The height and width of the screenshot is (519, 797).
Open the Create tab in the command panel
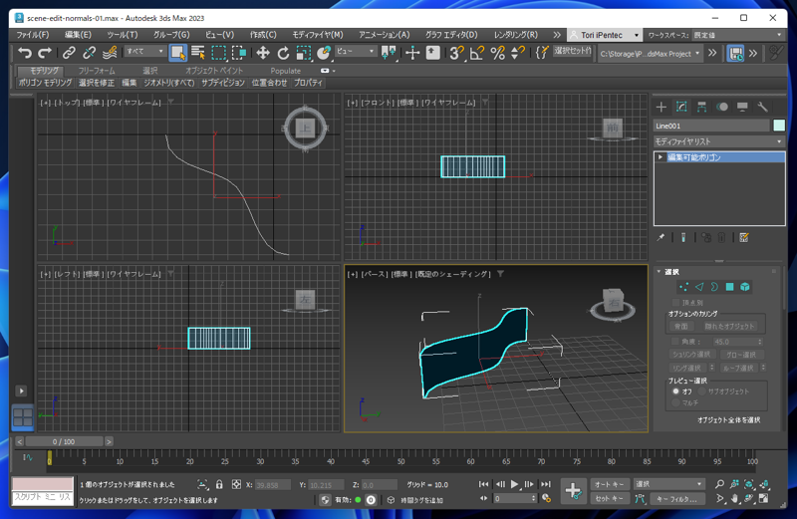(x=662, y=107)
